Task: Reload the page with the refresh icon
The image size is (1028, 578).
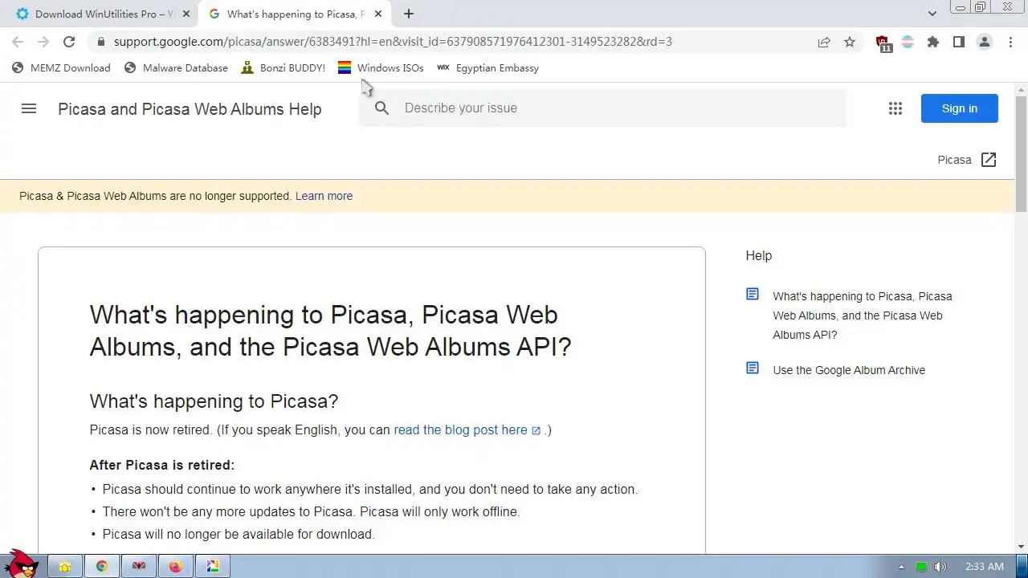Action: click(69, 42)
